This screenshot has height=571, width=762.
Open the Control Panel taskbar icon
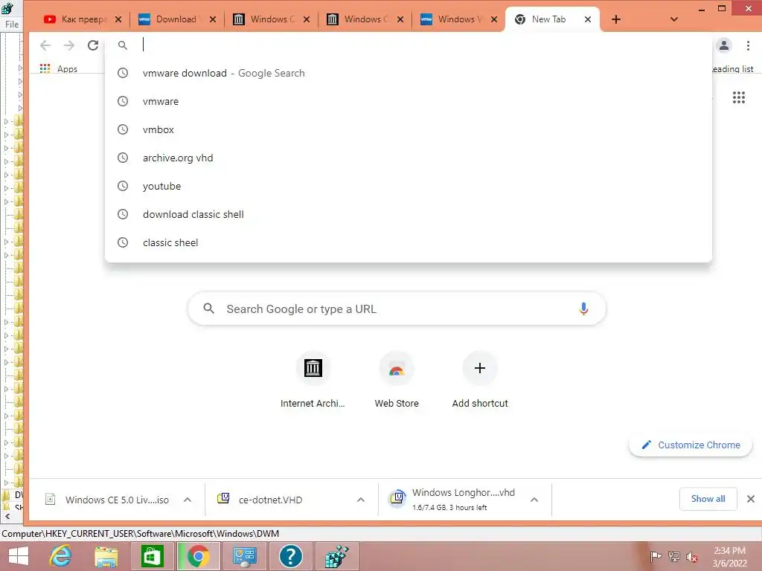coord(244,556)
